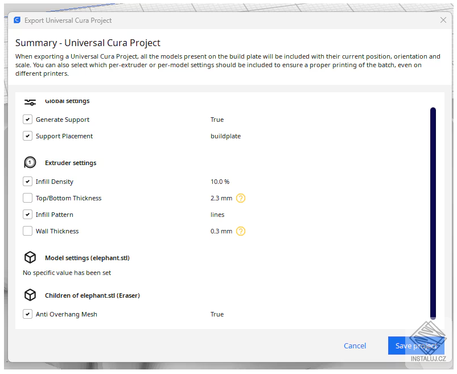The image size is (457, 374).
Task: Click the Extruder 1 settings icon
Action: click(30, 163)
